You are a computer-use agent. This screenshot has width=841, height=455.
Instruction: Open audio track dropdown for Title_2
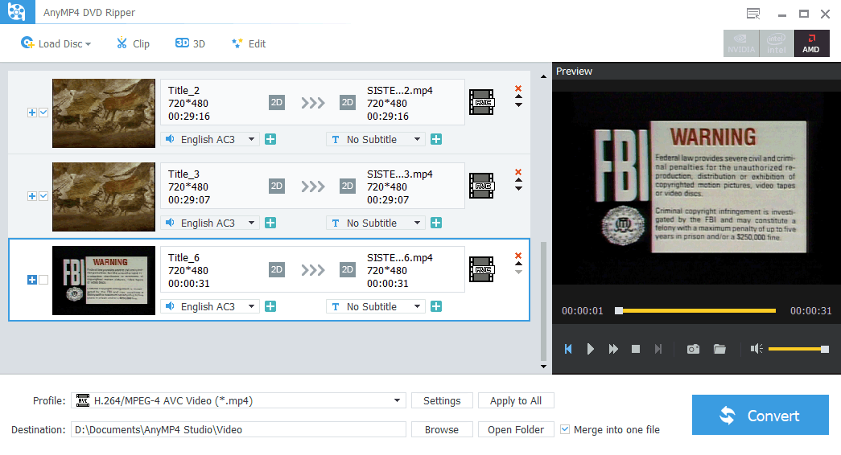(210, 139)
